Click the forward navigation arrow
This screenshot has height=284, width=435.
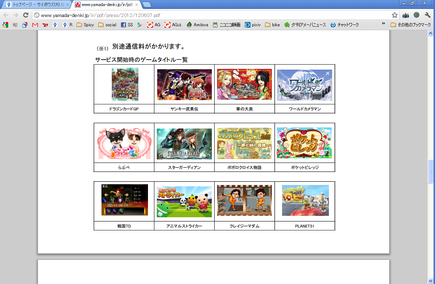(x=16, y=15)
